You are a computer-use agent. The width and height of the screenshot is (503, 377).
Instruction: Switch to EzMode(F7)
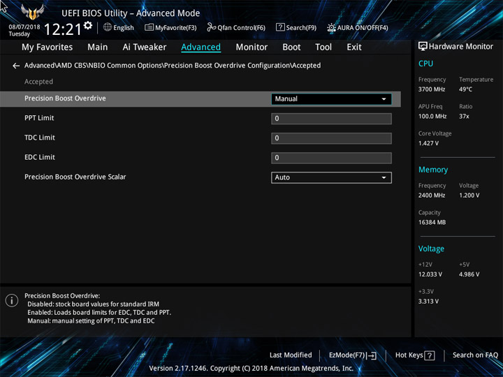point(353,355)
